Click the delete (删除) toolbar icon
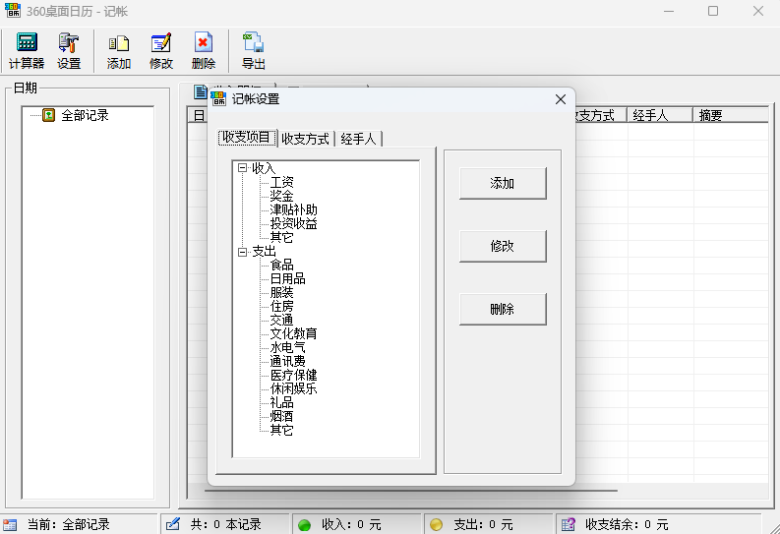 (x=204, y=51)
